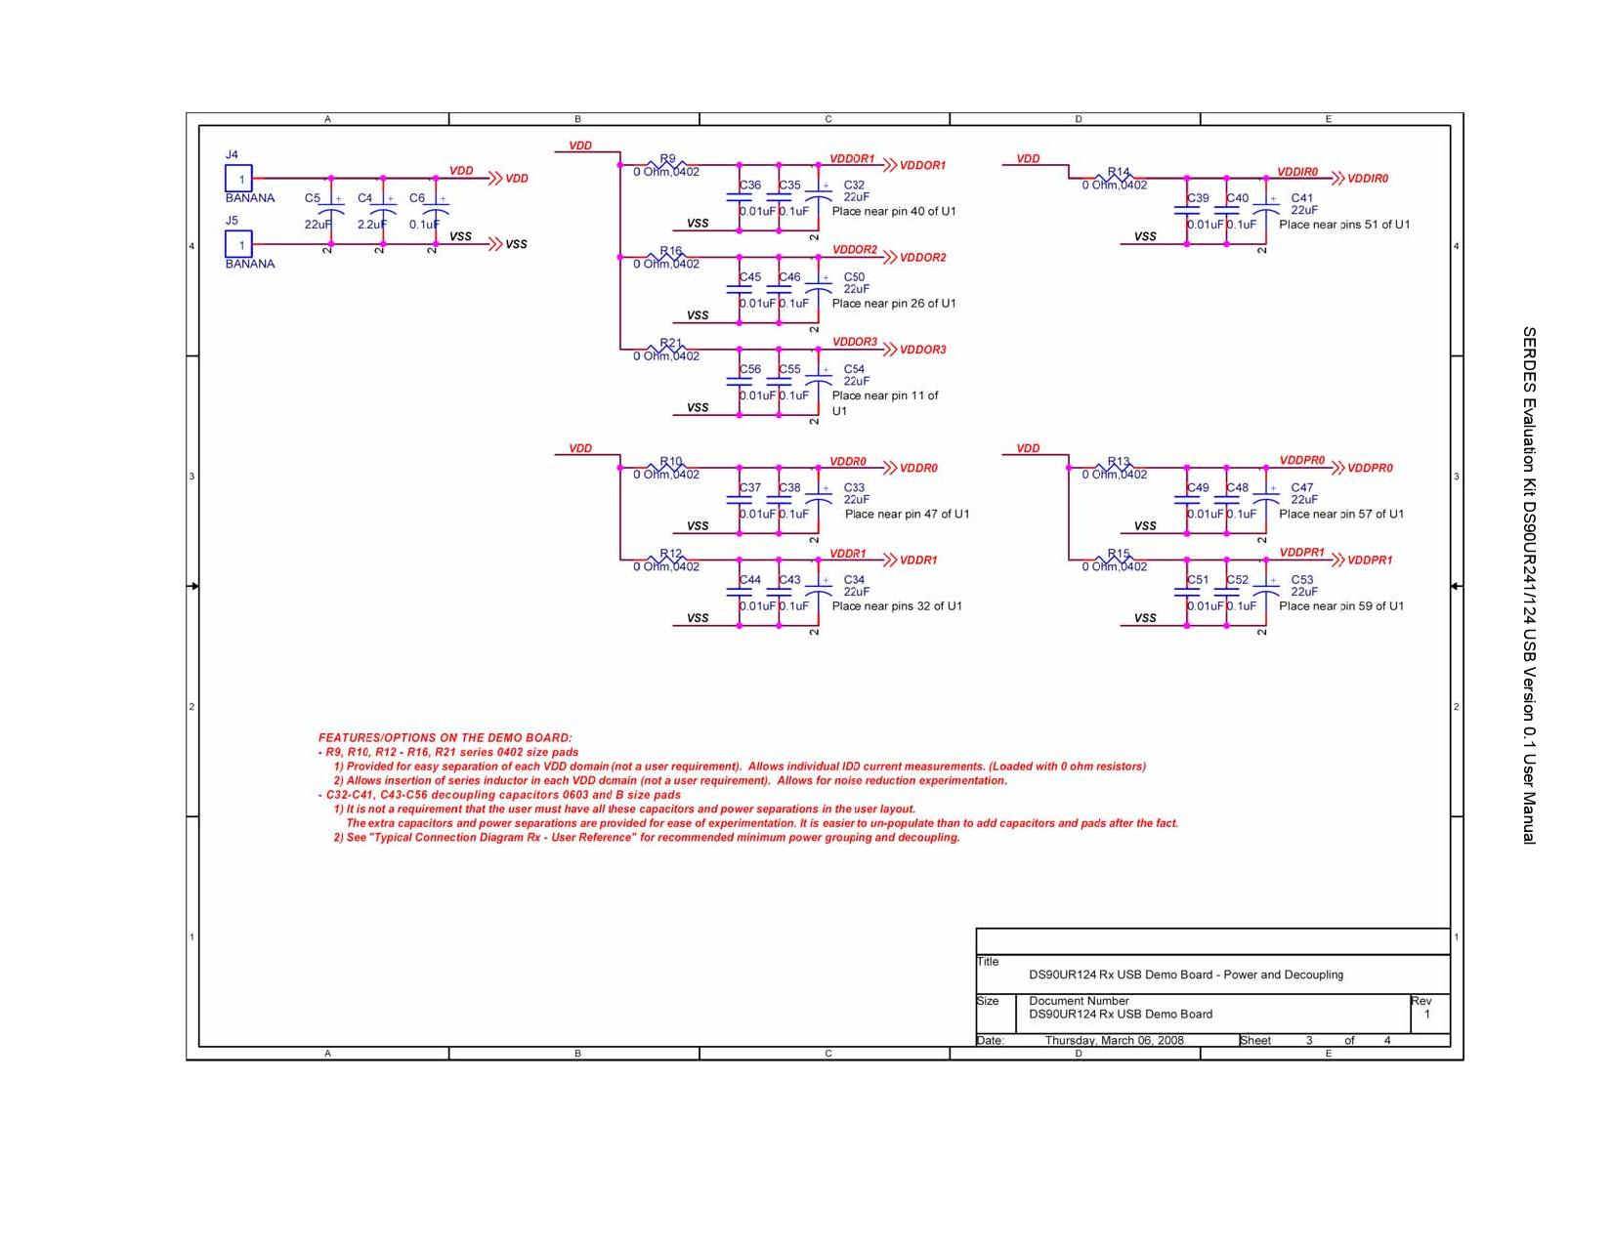Image resolution: width=1612 pixels, height=1245 pixels.
Task: Click the date 'Thursday, March 06, 2008'
Action: [x=1114, y=1041]
